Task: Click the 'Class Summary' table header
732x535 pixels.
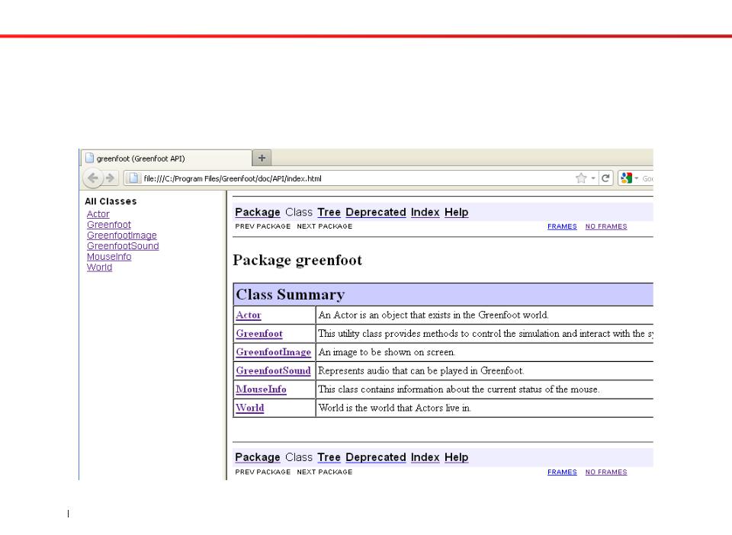Action: [x=443, y=295]
